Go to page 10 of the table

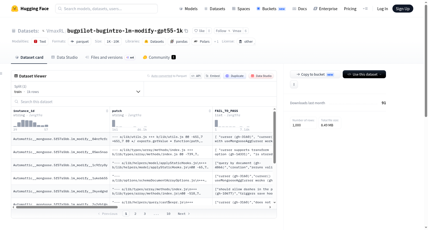click(x=169, y=214)
